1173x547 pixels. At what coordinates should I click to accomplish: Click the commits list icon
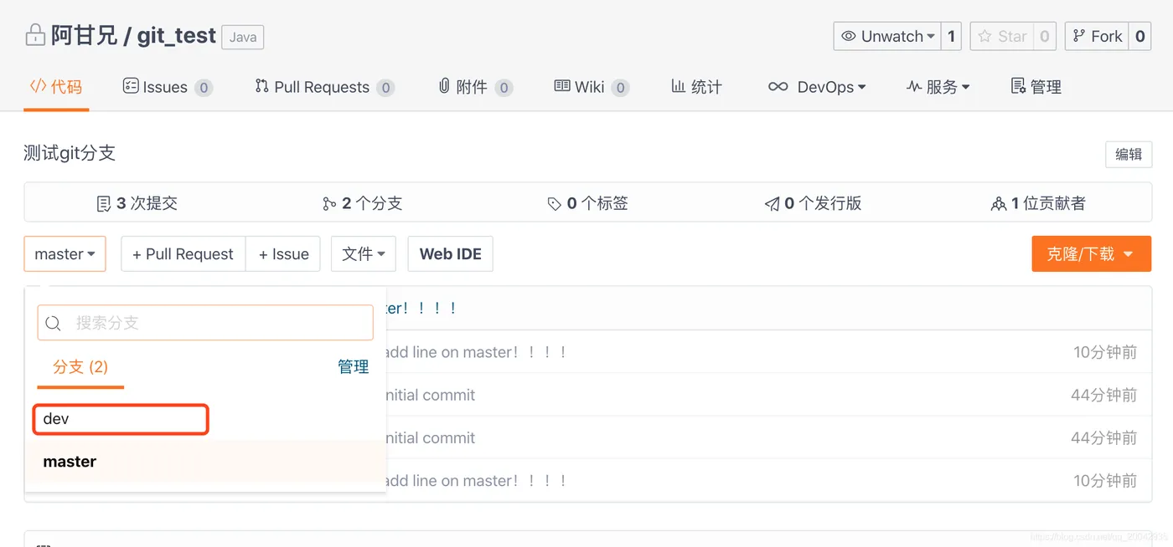pyautogui.click(x=104, y=203)
